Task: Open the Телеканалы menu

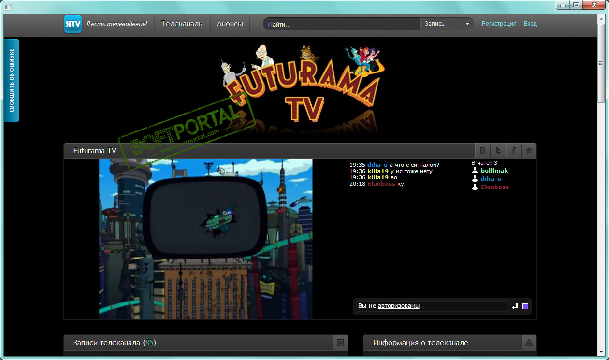Action: click(x=183, y=24)
